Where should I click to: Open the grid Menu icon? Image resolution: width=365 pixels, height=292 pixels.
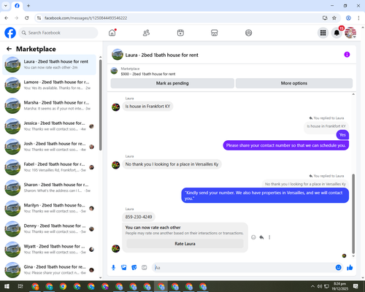[x=323, y=33]
